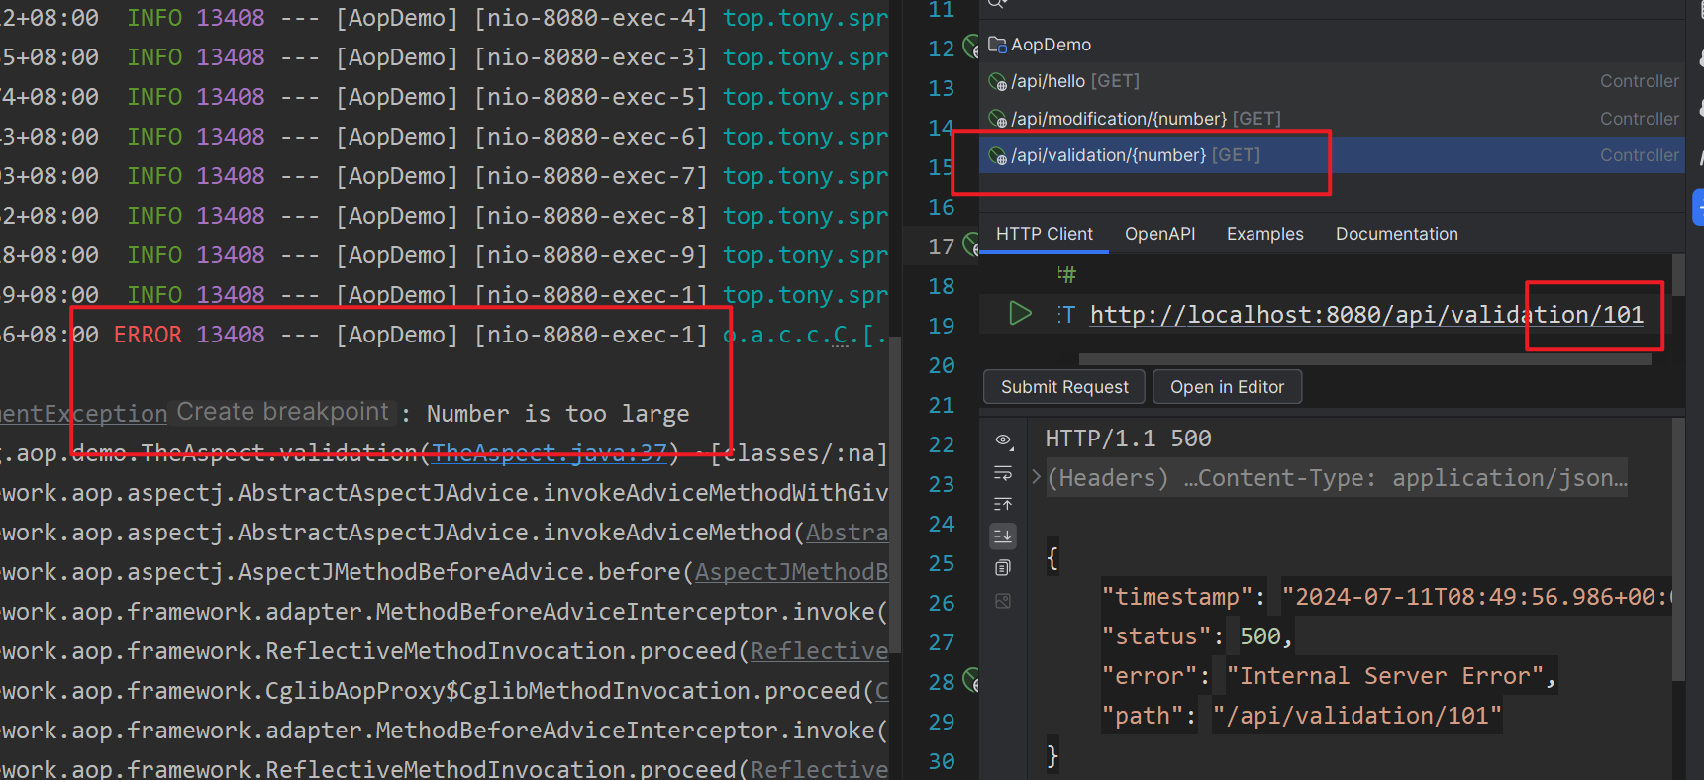Click the endpoint gutter icon on line 28
The height and width of the screenshot is (780, 1704).
(x=971, y=680)
